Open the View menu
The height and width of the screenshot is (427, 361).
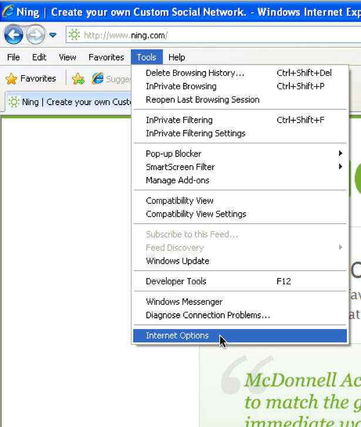(x=68, y=57)
